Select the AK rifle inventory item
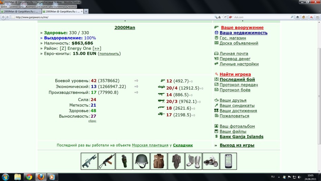The width and height of the screenshot is (321, 181). pos(106,161)
